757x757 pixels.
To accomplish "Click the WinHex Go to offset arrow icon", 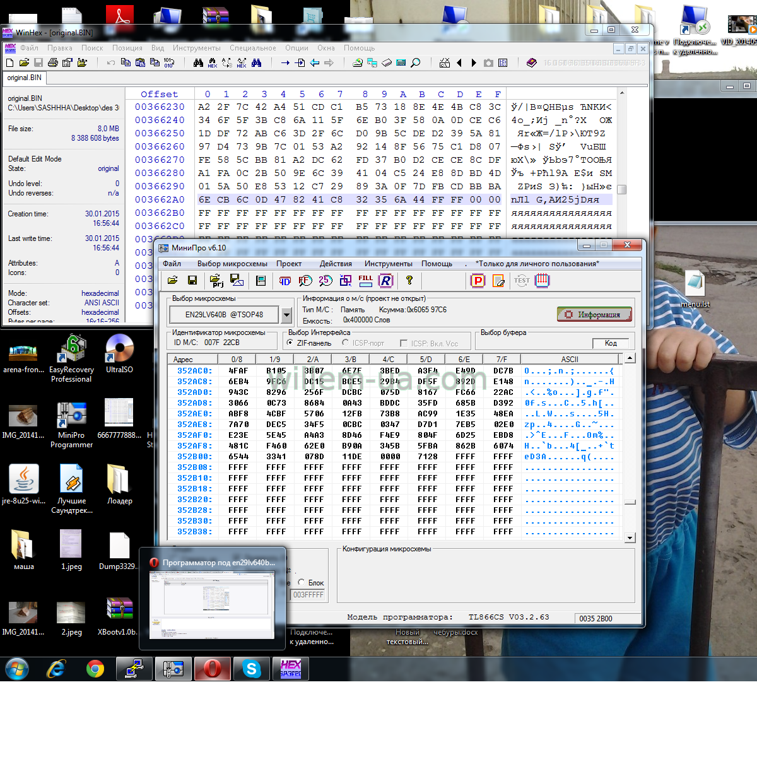I will click(285, 62).
